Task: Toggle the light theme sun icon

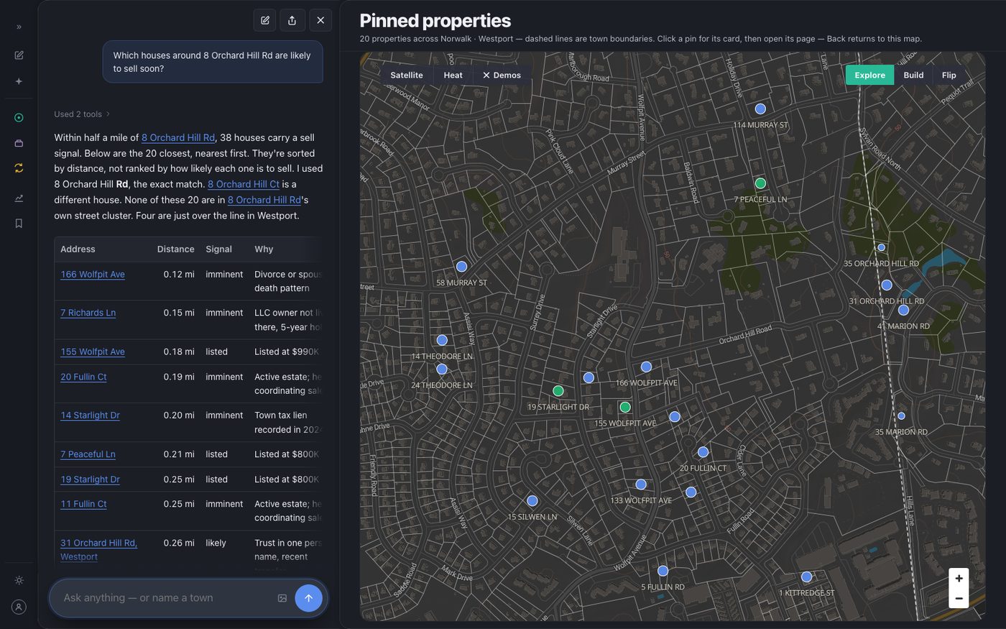Action: pos(19,580)
